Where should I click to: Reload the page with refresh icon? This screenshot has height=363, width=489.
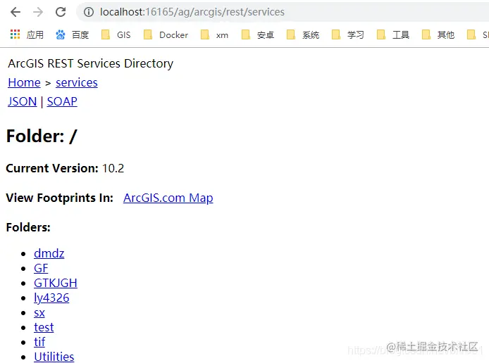(61, 12)
